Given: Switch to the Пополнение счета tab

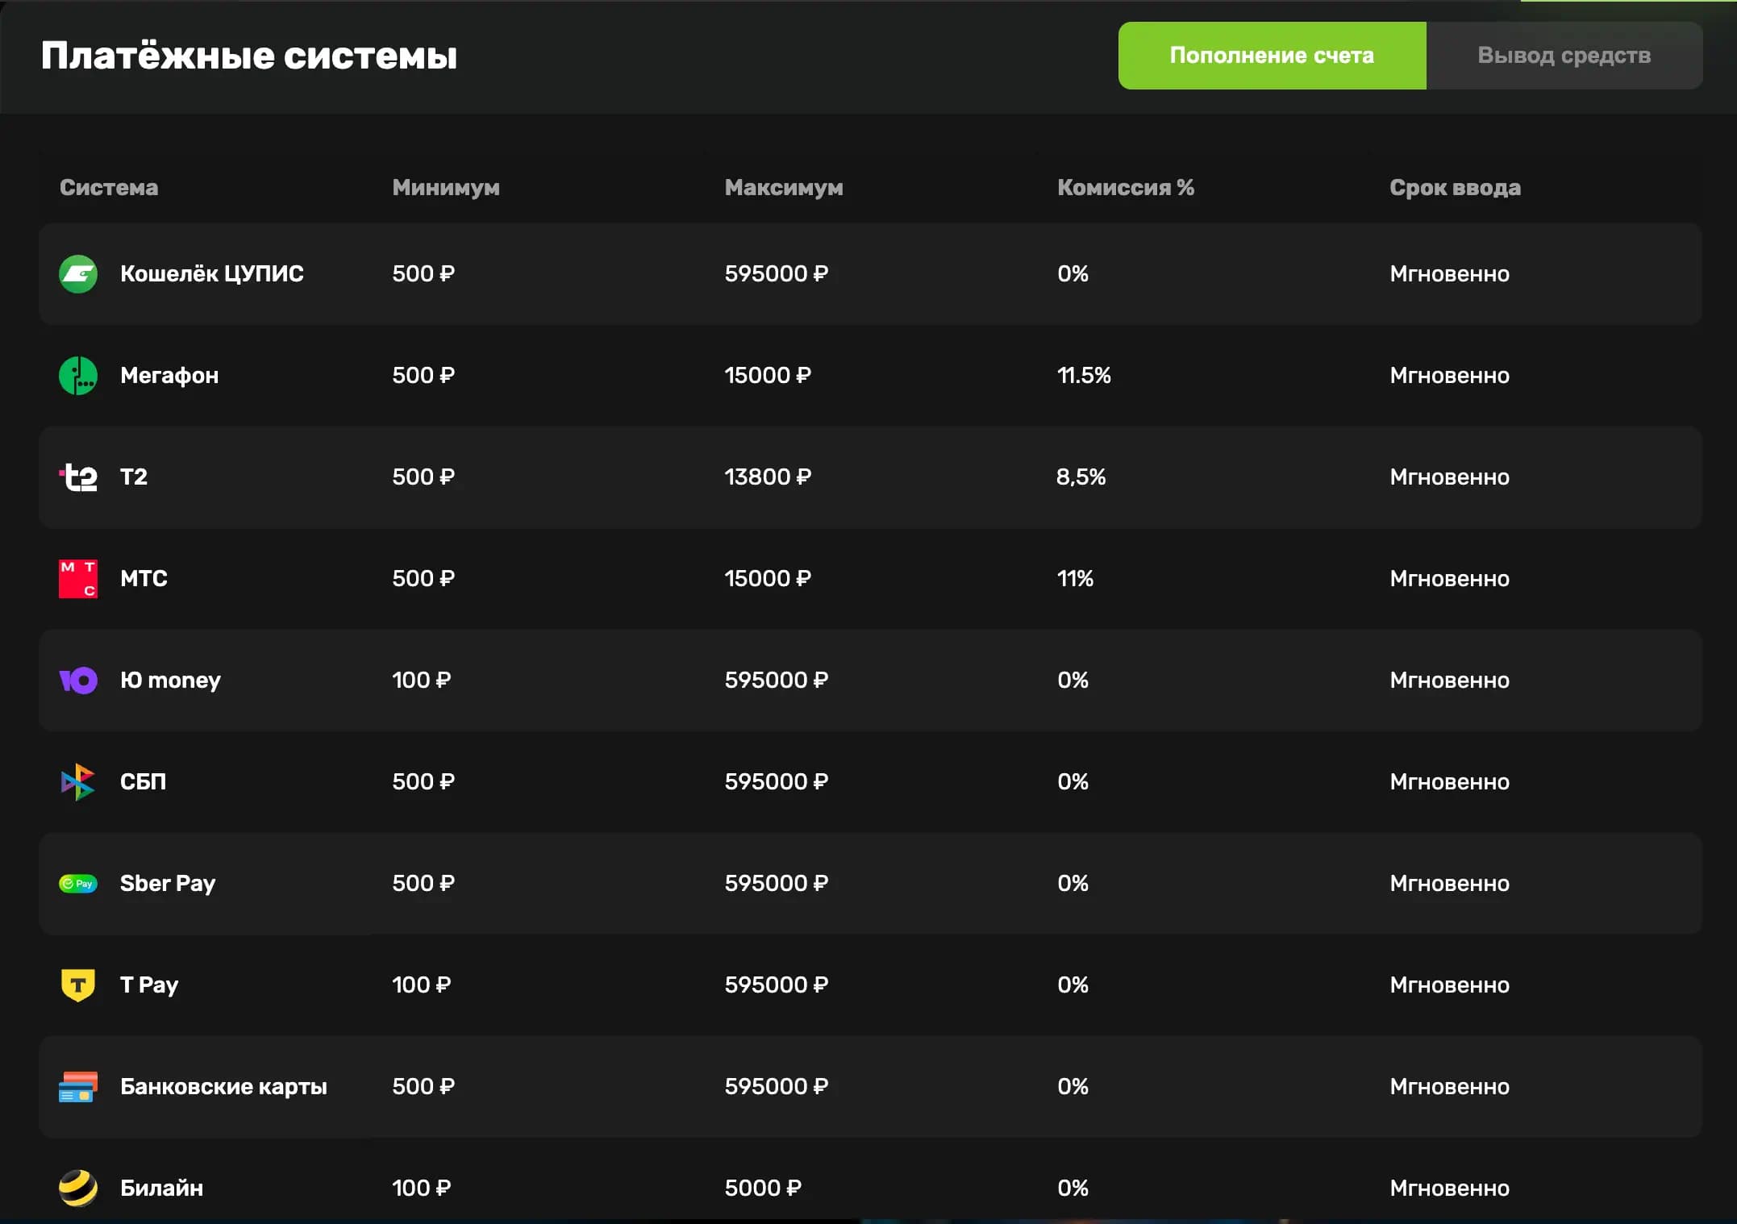Looking at the screenshot, I should pos(1272,56).
